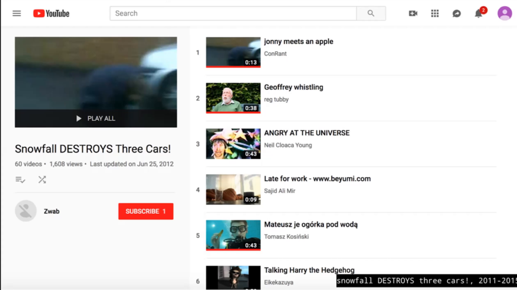The height and width of the screenshot is (290, 517).
Task: Click the save playlist icon
Action: [20, 180]
